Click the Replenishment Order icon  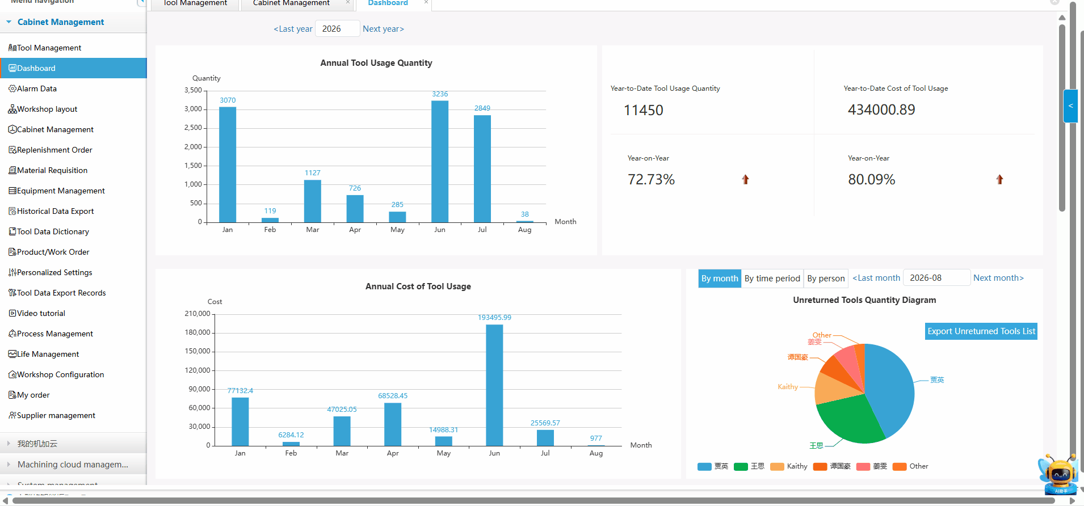pos(12,150)
